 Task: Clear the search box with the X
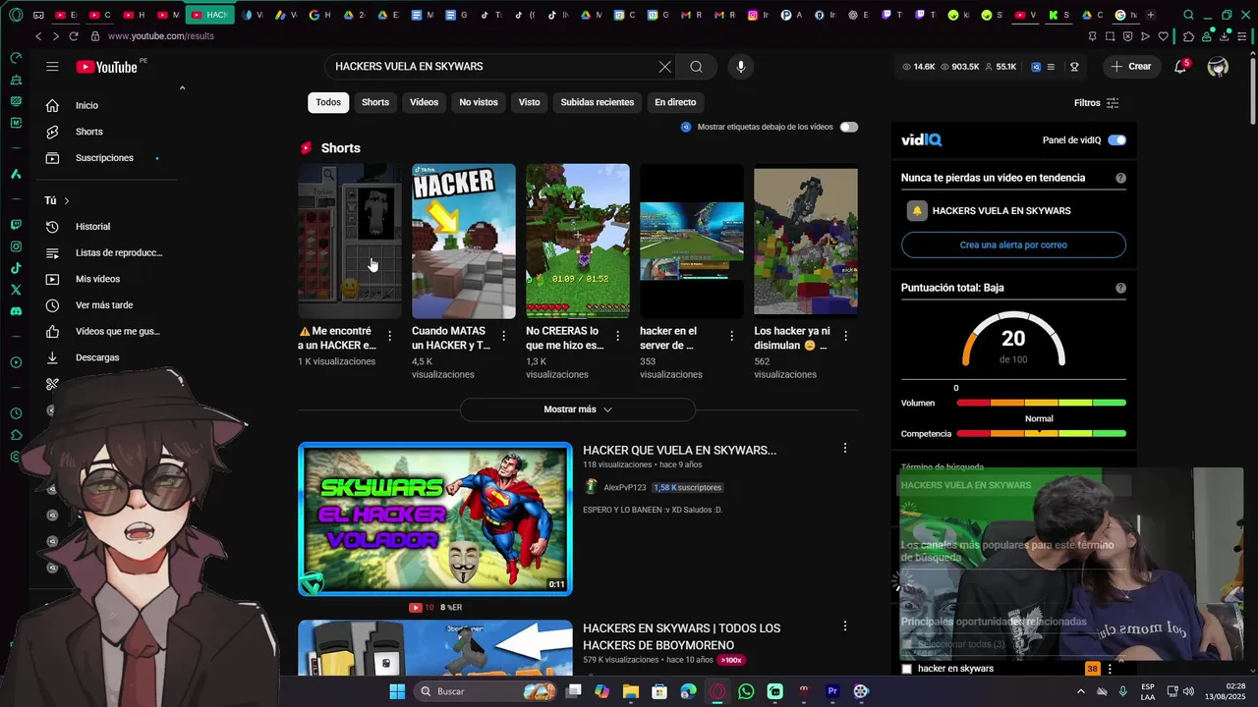pos(665,67)
